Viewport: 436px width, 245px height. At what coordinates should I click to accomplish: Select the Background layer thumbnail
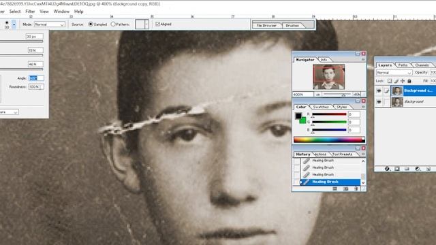tap(397, 102)
